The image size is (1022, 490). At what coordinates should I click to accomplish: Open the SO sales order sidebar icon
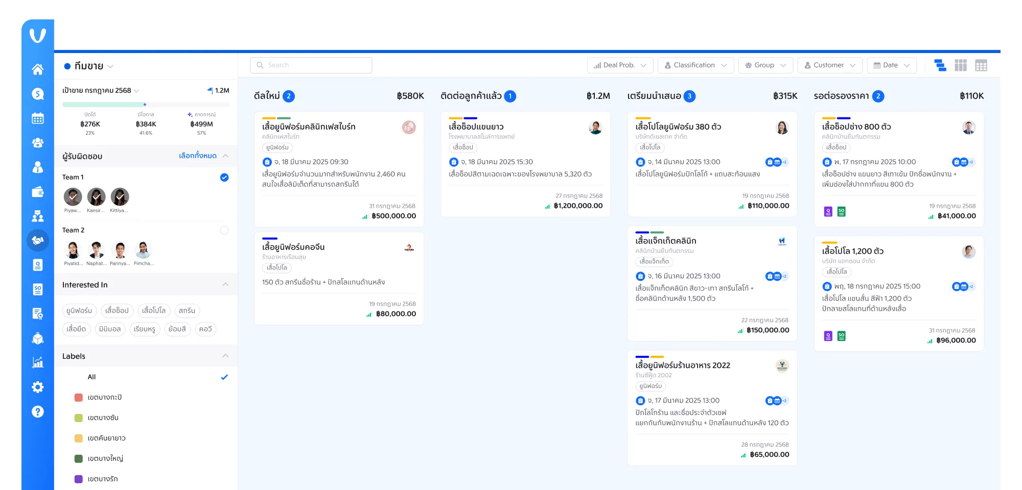(x=38, y=289)
